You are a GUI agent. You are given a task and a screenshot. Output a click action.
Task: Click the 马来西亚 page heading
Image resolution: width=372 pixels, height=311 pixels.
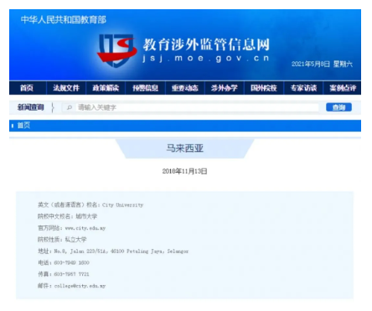point(185,148)
